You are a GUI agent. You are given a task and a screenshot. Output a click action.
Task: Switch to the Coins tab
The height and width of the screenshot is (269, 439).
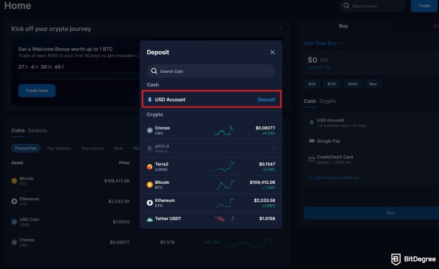(x=18, y=131)
